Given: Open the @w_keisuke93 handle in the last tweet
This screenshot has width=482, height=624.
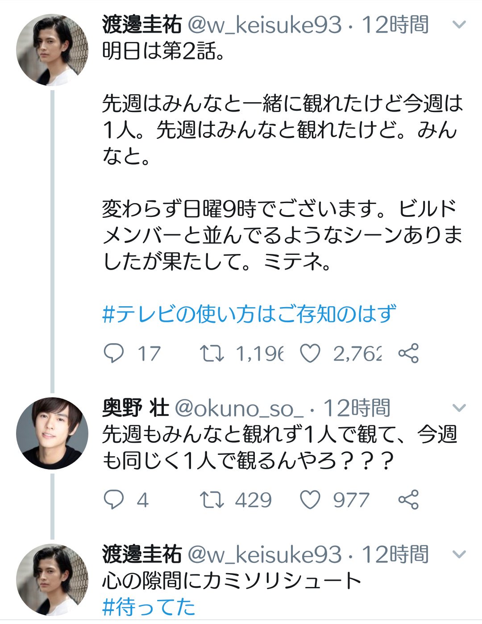Looking at the screenshot, I should tap(264, 554).
